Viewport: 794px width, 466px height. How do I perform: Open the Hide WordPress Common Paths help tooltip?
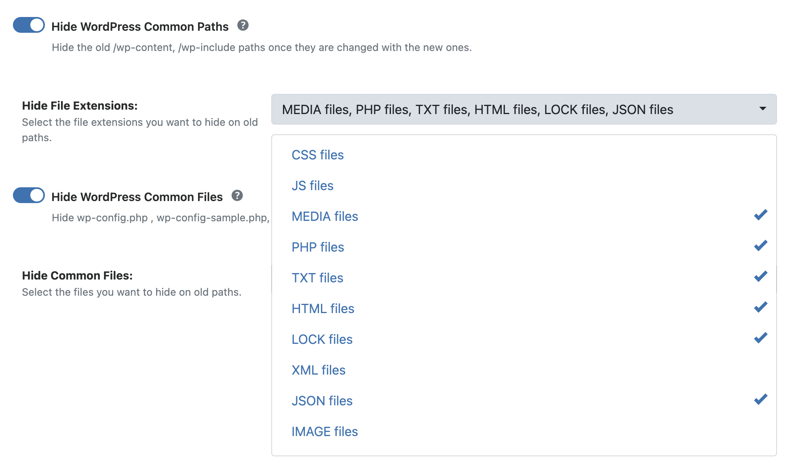pyautogui.click(x=243, y=26)
